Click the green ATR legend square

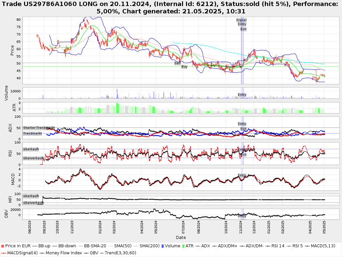pyautogui.click(x=183, y=246)
